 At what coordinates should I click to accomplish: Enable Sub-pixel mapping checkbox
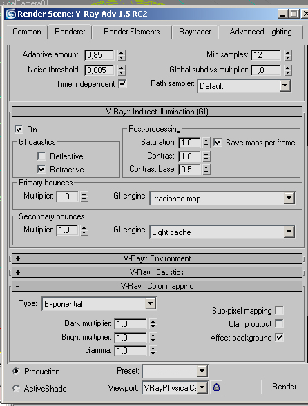coord(279,310)
